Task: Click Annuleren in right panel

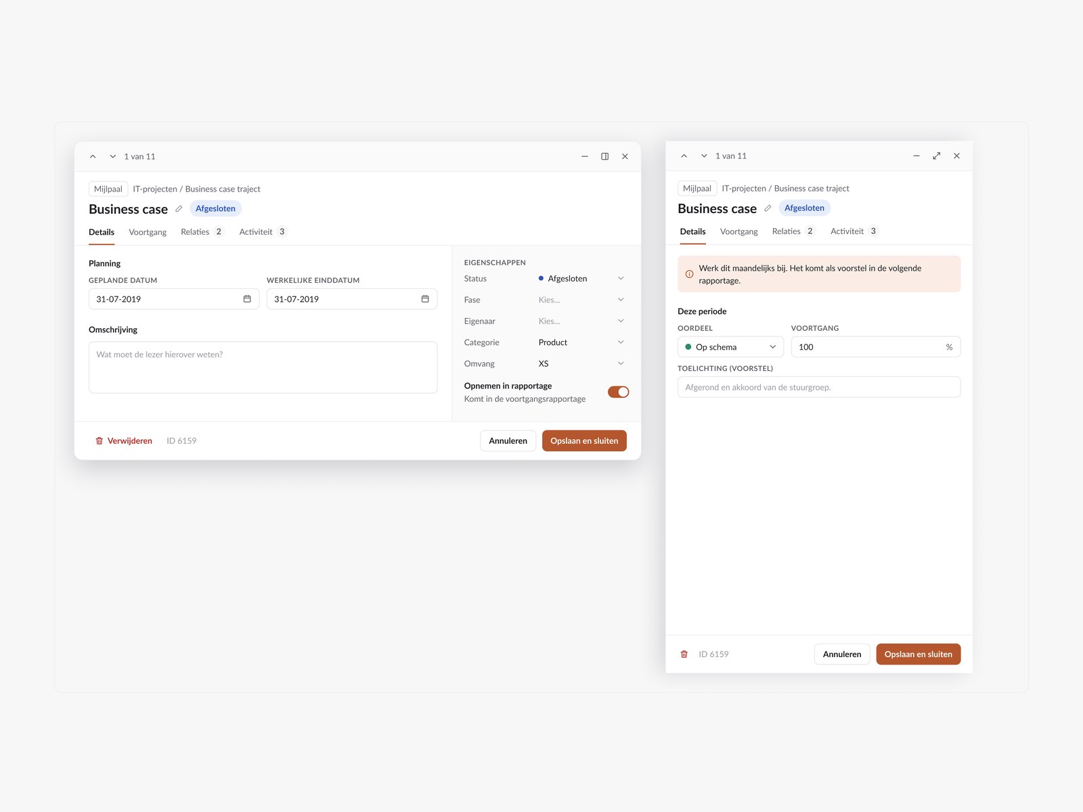Action: [842, 654]
